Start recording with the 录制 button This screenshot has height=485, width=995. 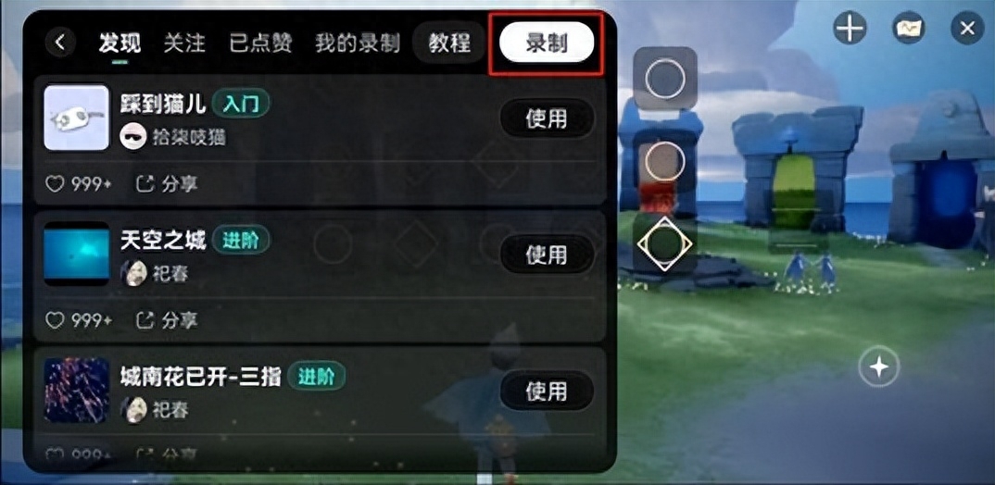point(547,44)
